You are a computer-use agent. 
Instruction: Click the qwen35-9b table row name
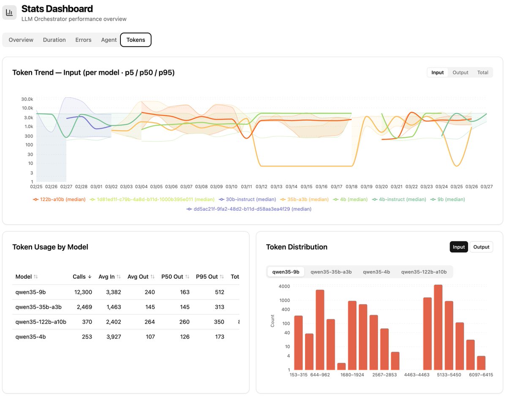[30, 292]
